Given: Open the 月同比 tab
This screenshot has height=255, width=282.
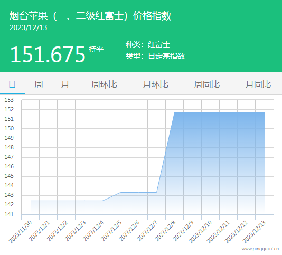Looking at the screenshot, I should (258, 84).
